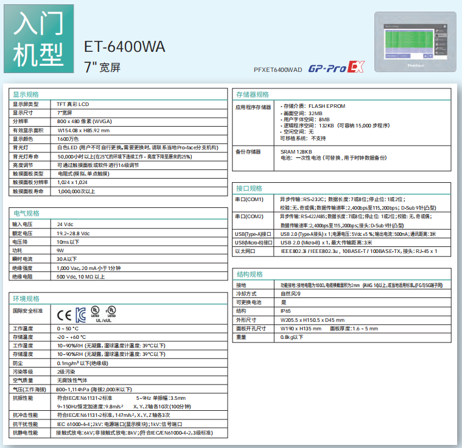Select the SRAM 128KB backup memory value
The height and width of the screenshot is (448, 462).
[x=296, y=152]
